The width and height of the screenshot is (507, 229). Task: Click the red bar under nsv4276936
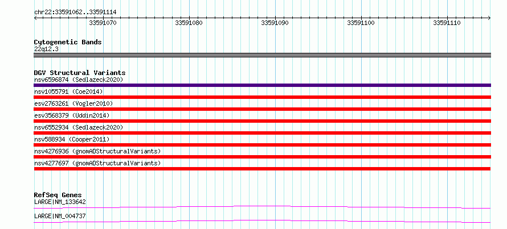tap(262, 157)
